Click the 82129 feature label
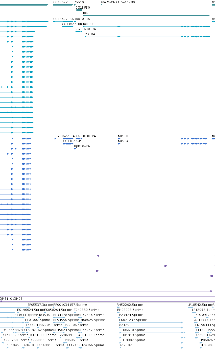Screen dimensions: 215x349 [x=124, y=325]
